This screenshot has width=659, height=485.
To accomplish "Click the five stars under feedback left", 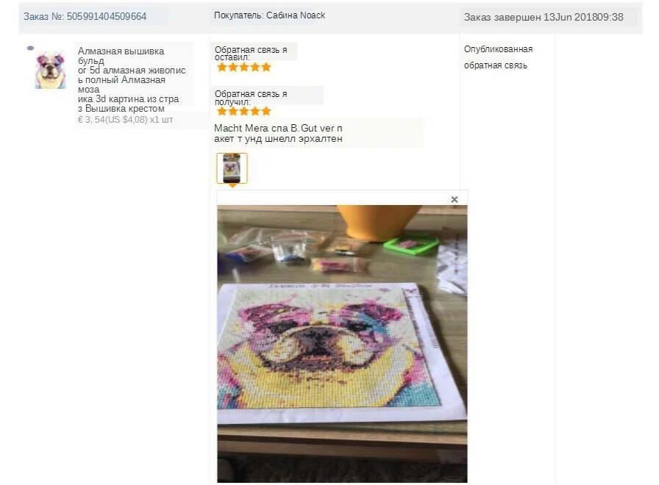I will point(243,67).
